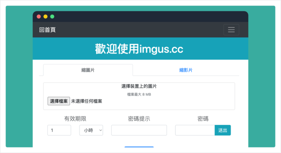
Task: Click the red close window dot
Action: [x=39, y=16]
